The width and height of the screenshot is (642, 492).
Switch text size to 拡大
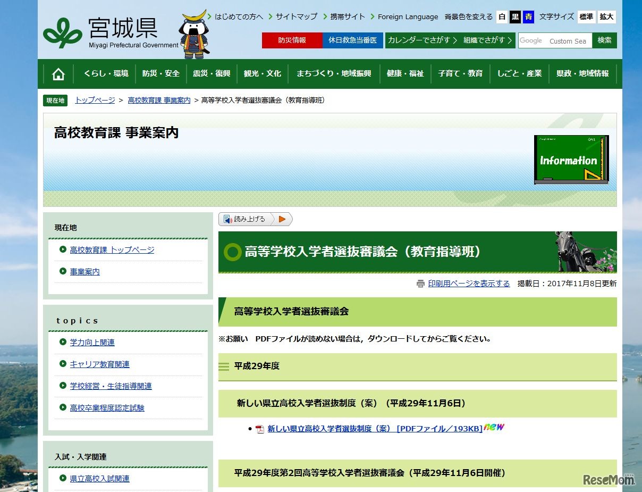[x=607, y=17]
